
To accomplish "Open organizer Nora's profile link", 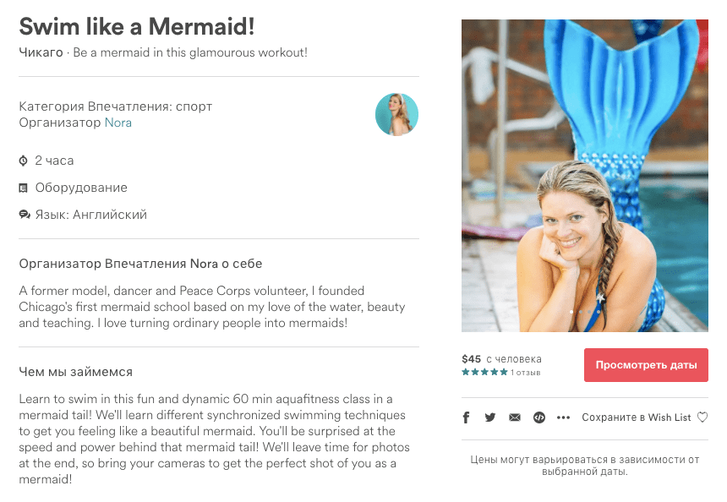I will coord(118,123).
